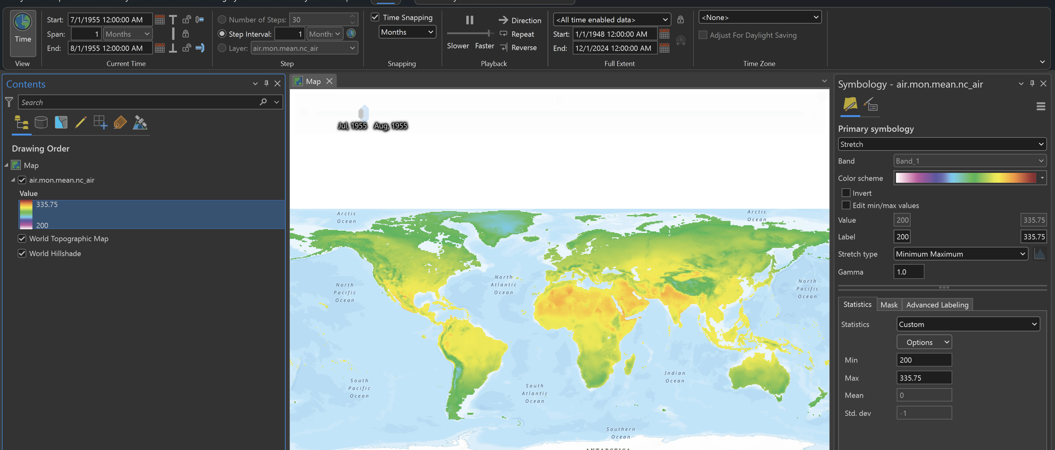Screen dimensions: 1055x450
Task: Click List By Labeling tag icon
Action: pyautogui.click(x=120, y=123)
